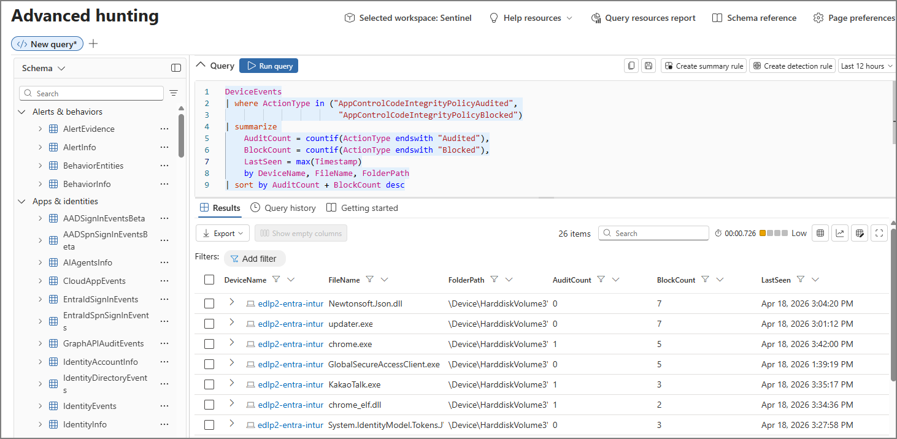Open more options for IdentityAccountInfo table
This screenshot has width=897, height=439.
[164, 362]
